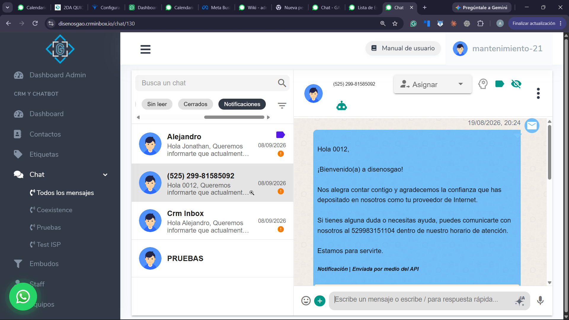Click the chatbot robot icon
Image resolution: width=569 pixels, height=320 pixels.
341,106
